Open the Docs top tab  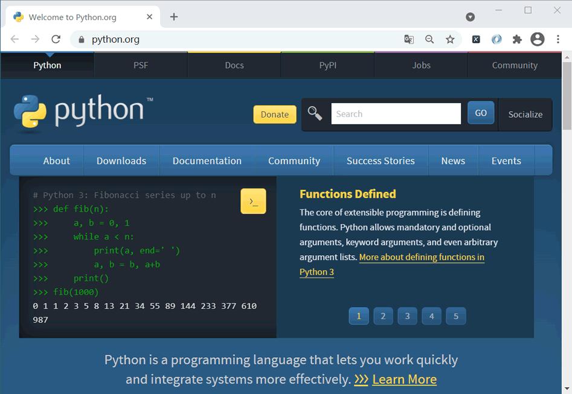coord(234,65)
